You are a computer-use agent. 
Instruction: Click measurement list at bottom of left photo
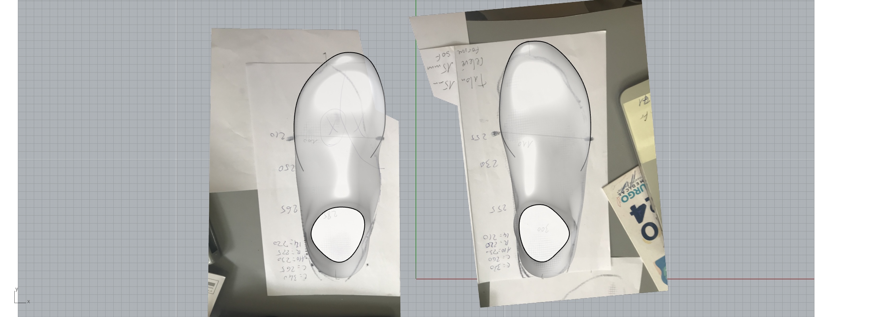point(289,260)
